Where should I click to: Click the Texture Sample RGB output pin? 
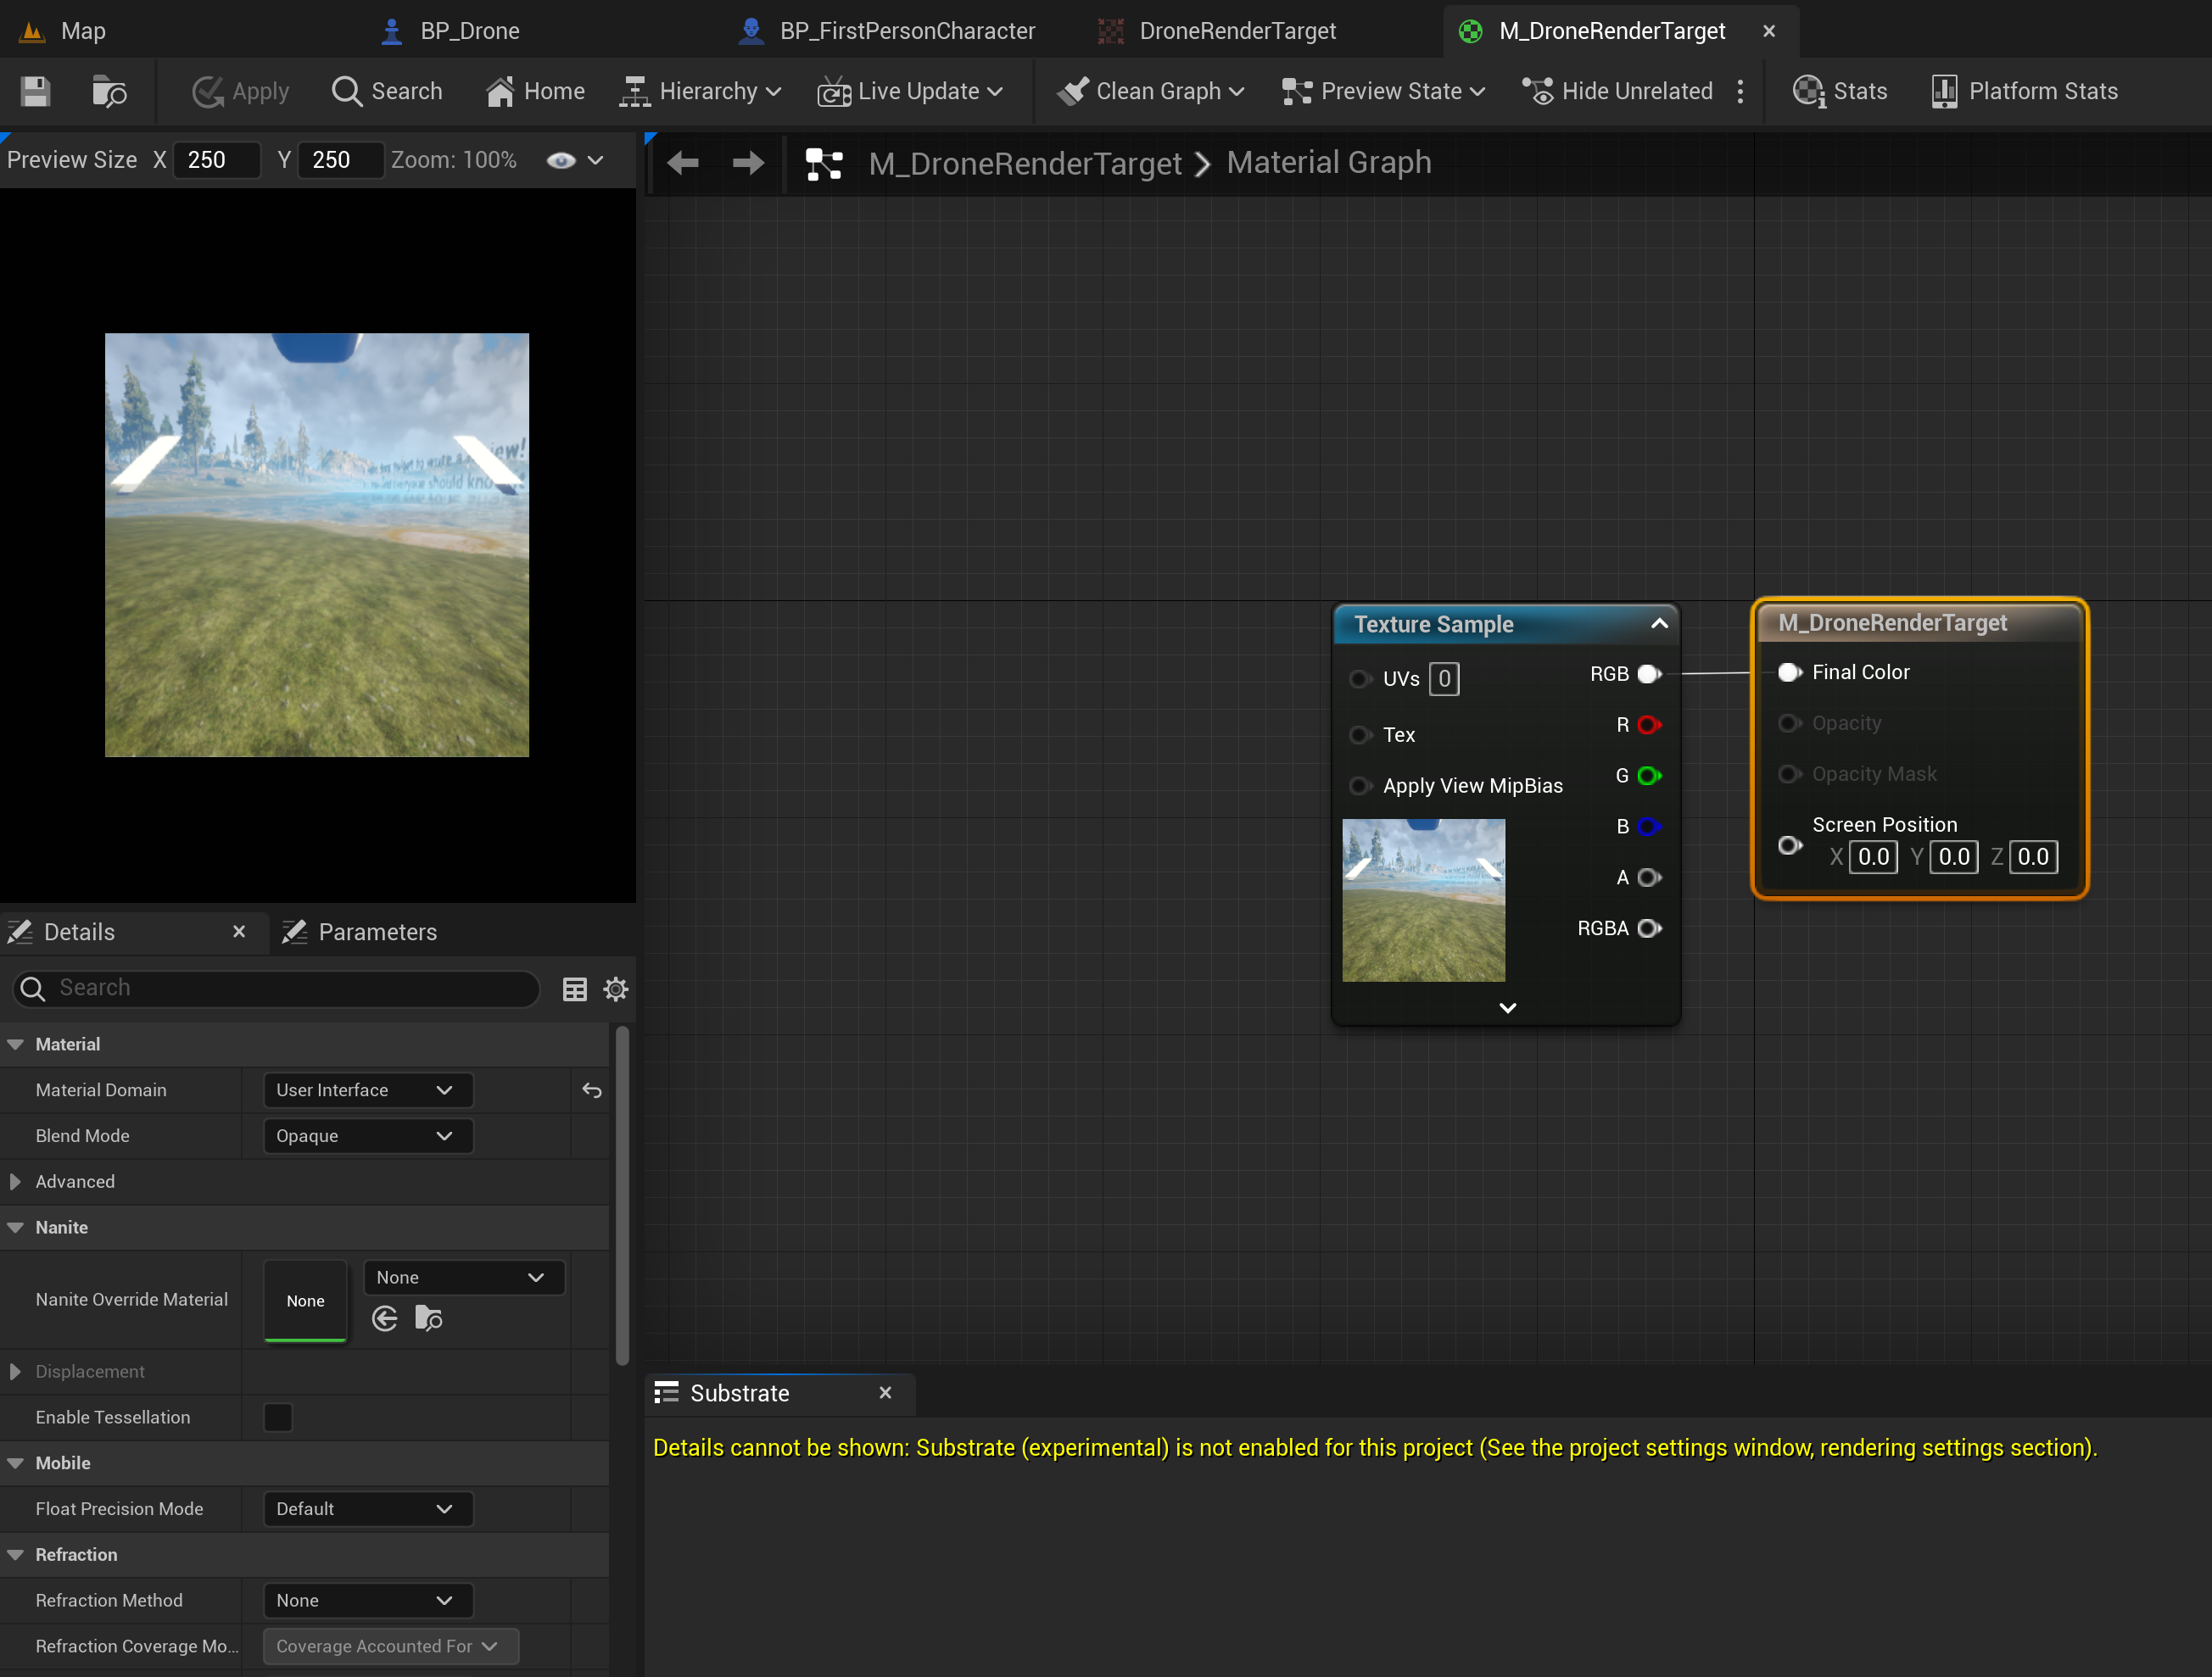pos(1650,674)
